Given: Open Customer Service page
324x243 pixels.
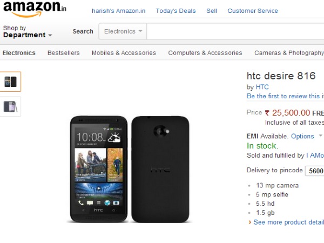Looking at the screenshot, I should 253,11.
